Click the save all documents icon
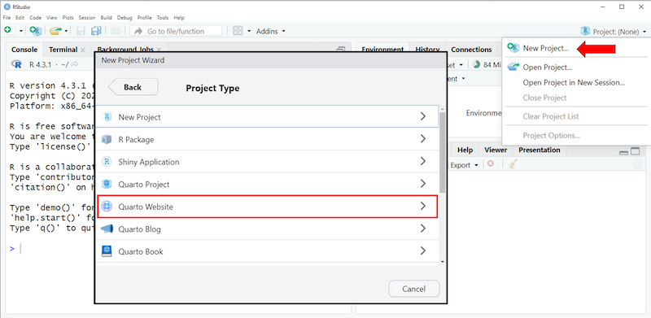This screenshot has width=651, height=318. point(96,31)
